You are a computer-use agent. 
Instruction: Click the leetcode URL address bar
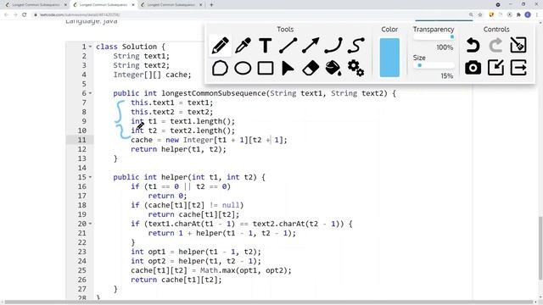coord(249,15)
